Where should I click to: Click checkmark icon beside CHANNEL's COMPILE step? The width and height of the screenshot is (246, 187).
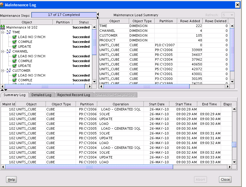14,61
